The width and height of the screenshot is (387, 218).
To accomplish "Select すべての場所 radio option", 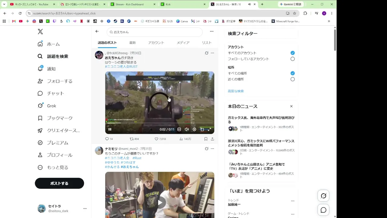I will [292, 73].
